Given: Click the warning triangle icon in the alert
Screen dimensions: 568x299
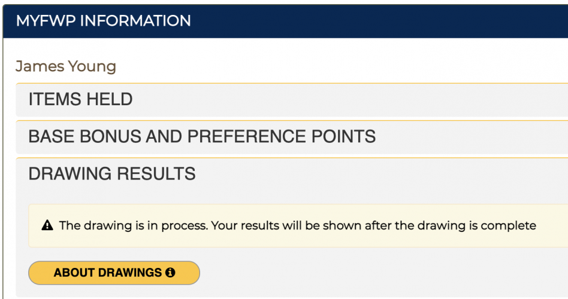Looking at the screenshot, I should [47, 226].
